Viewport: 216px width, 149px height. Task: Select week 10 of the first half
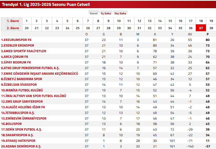click(119, 21)
